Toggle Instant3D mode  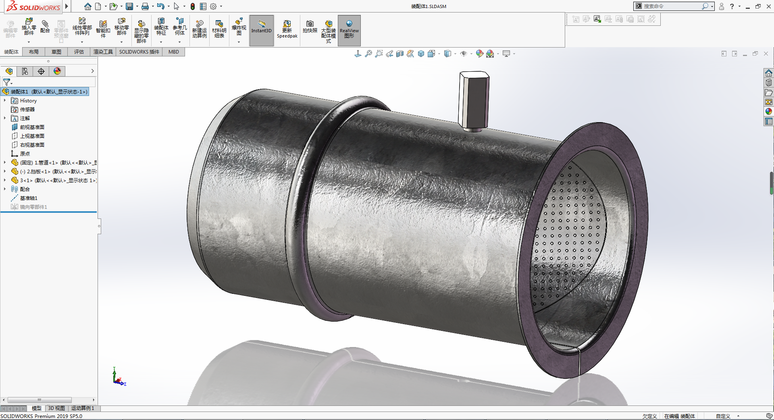pos(262,31)
